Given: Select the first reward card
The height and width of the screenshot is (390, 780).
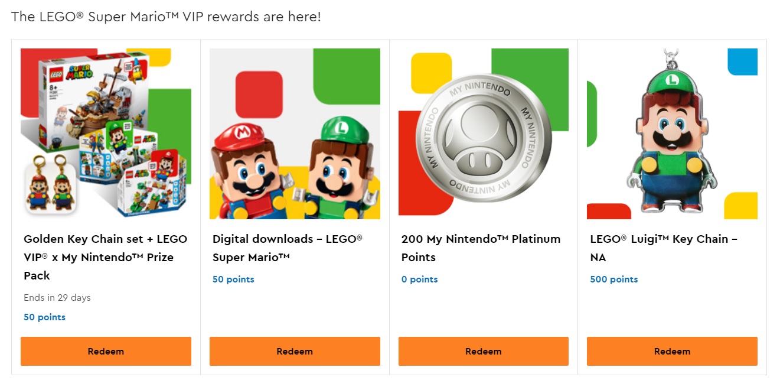Looking at the screenshot, I should 106,207.
